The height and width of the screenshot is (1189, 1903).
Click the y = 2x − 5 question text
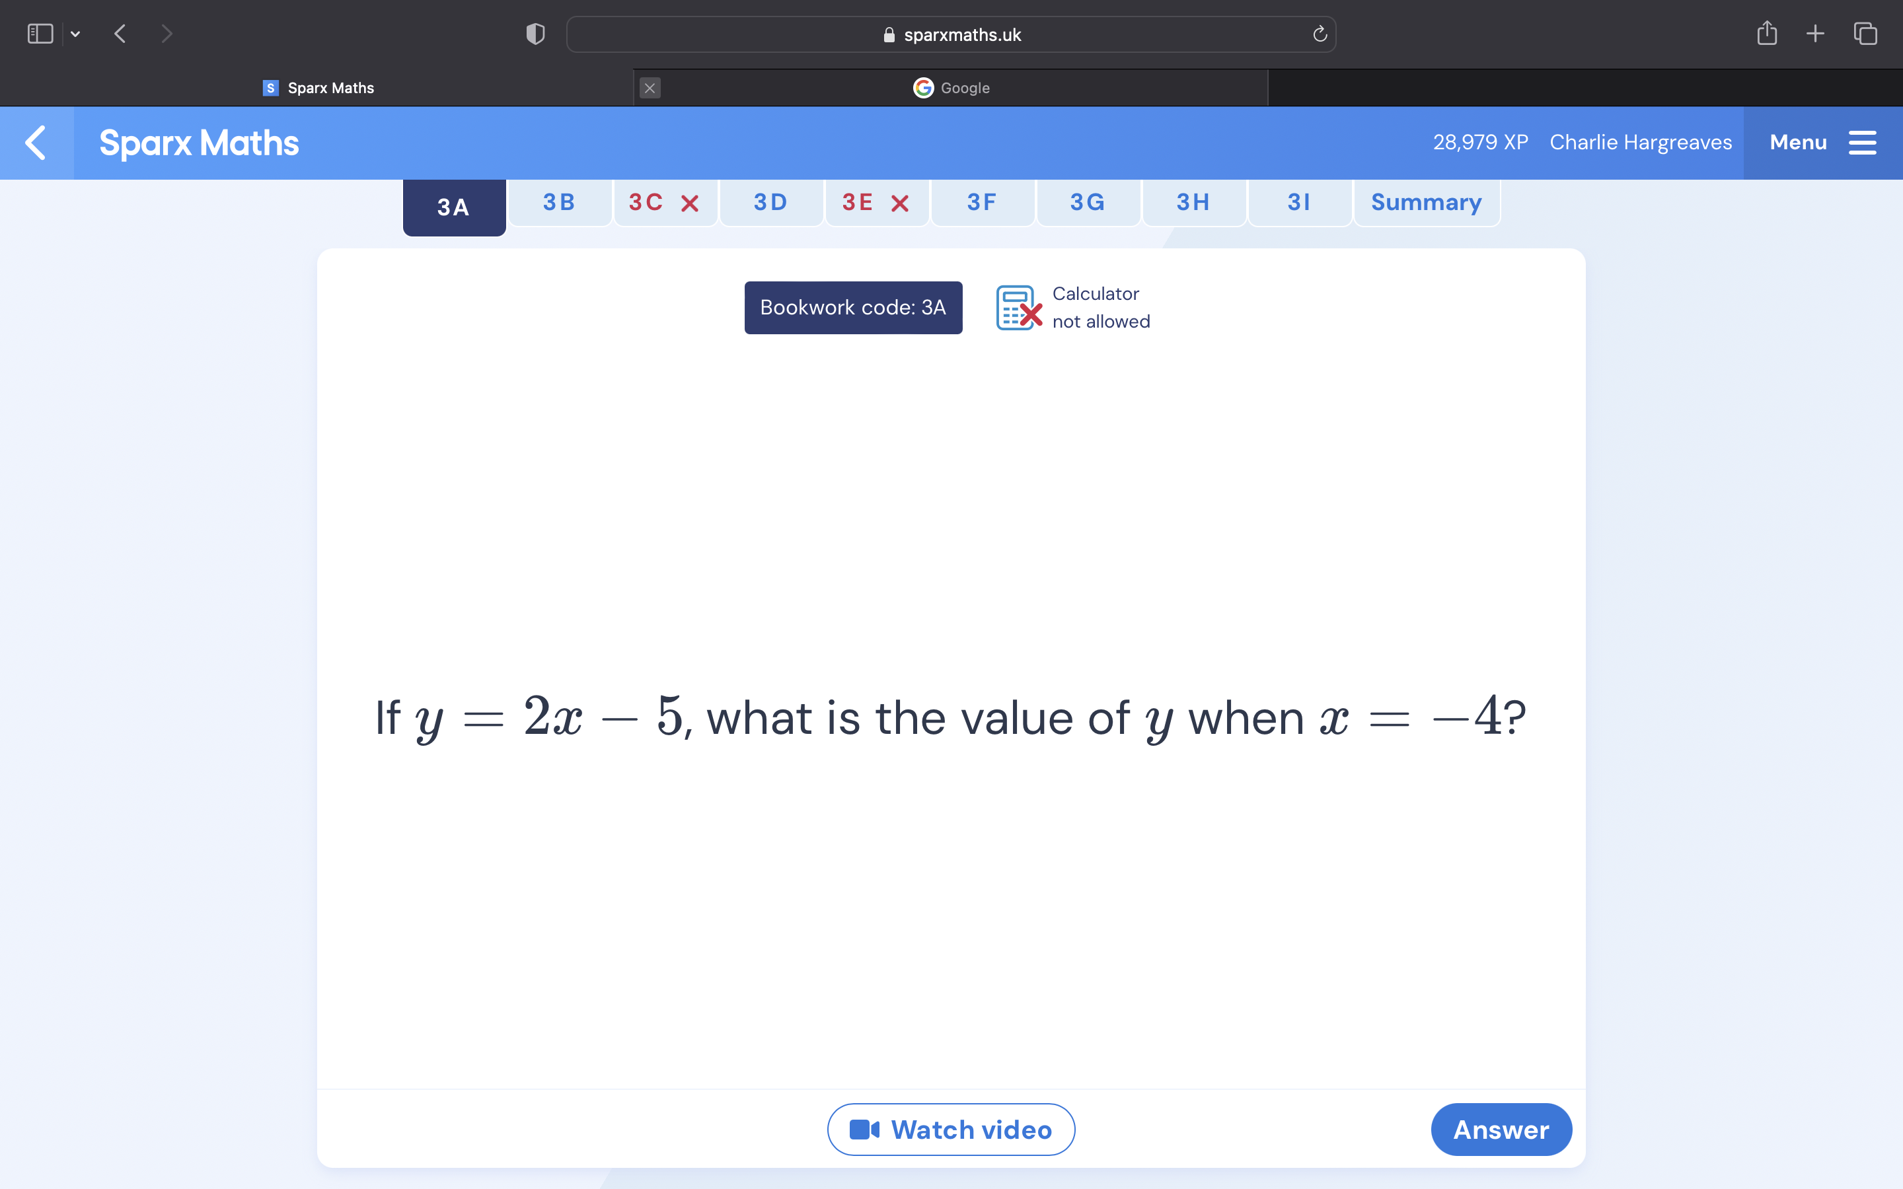(x=951, y=717)
